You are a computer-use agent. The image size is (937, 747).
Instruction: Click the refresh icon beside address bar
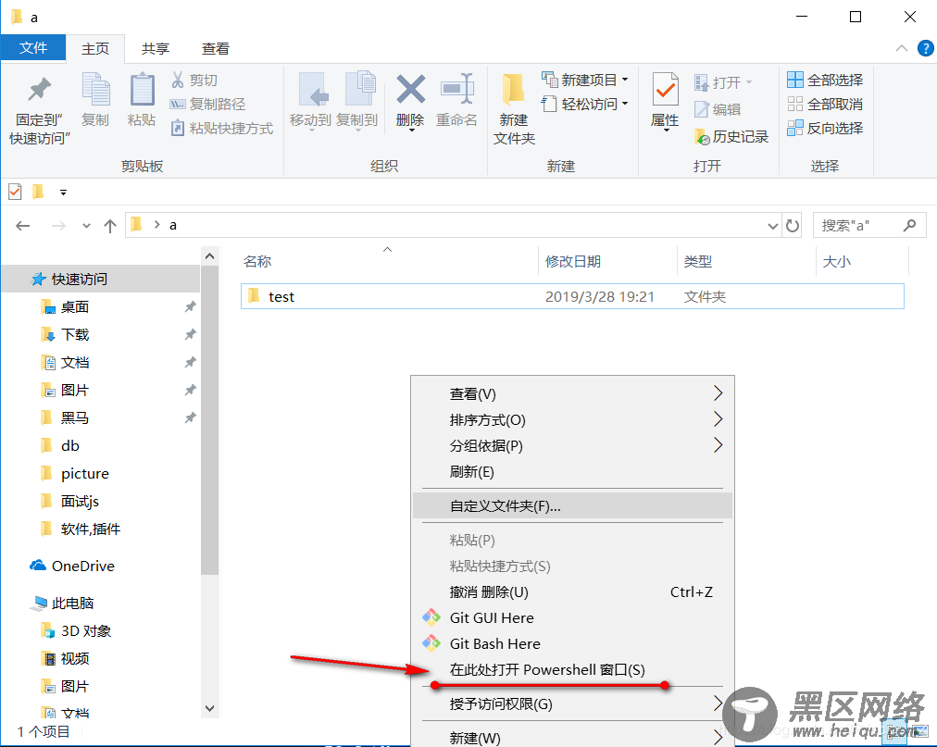[793, 226]
